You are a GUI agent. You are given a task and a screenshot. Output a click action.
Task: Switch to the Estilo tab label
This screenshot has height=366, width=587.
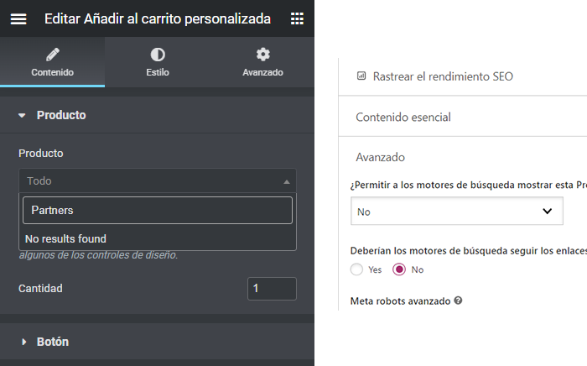pos(157,72)
